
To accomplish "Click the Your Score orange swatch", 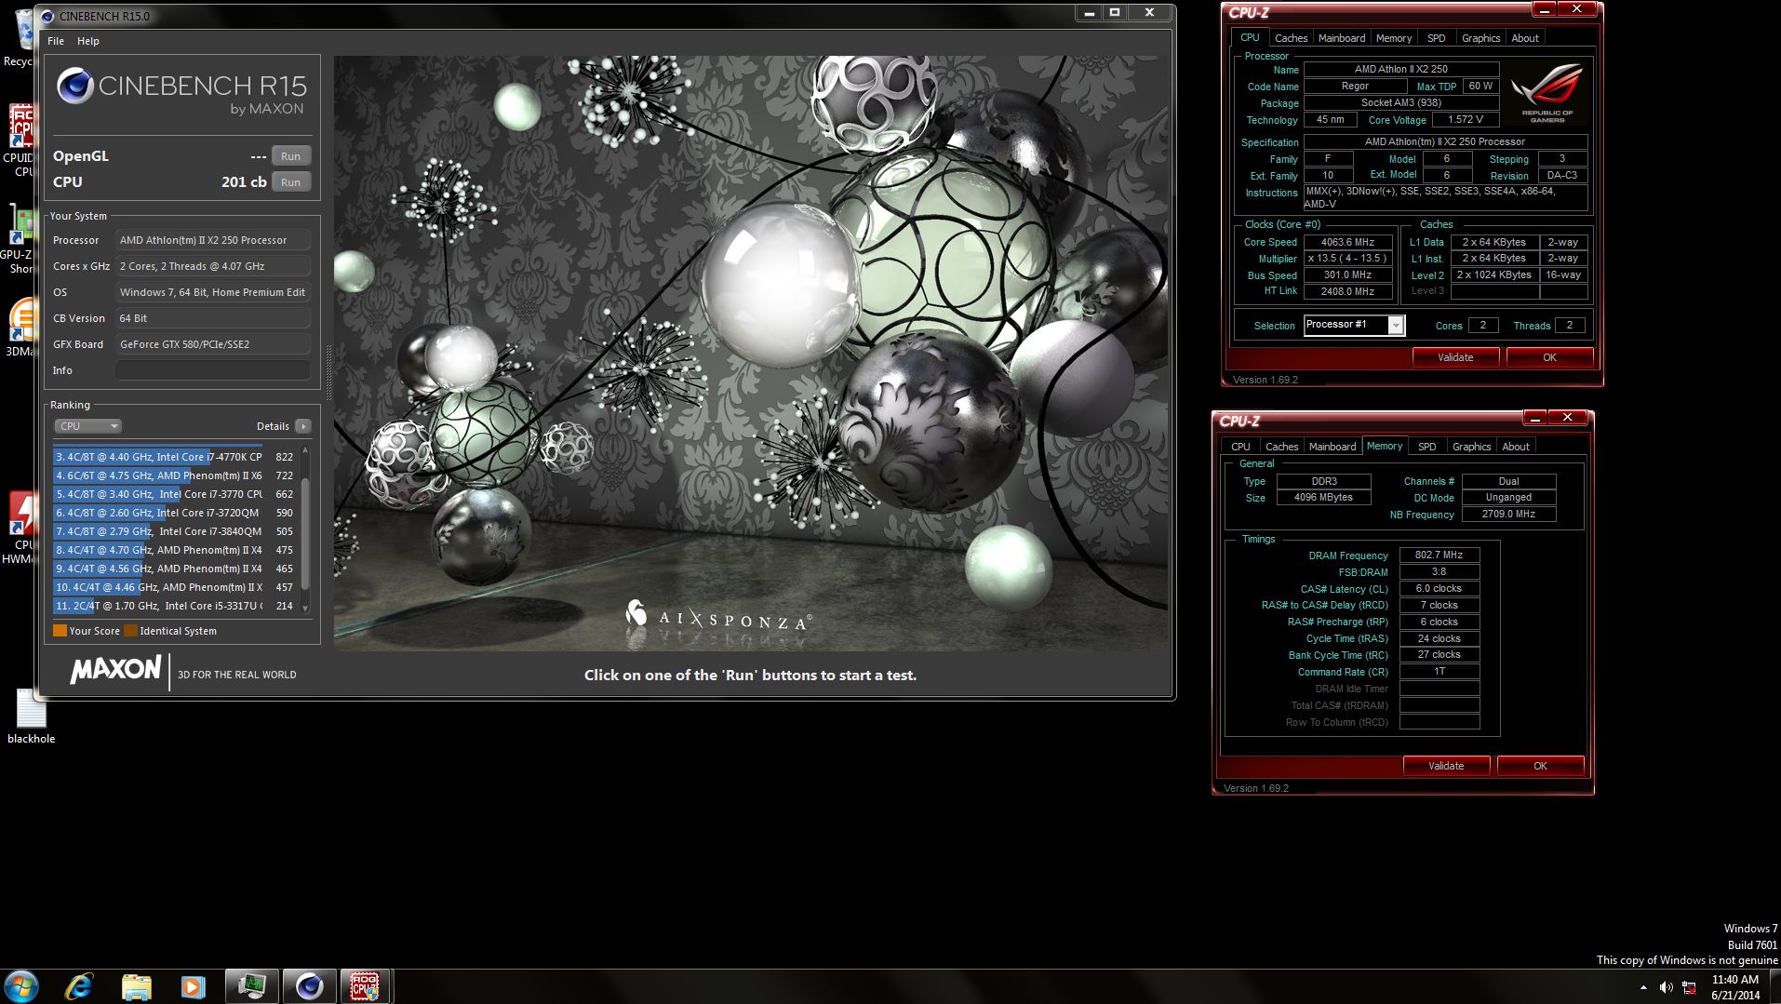I will click(60, 631).
